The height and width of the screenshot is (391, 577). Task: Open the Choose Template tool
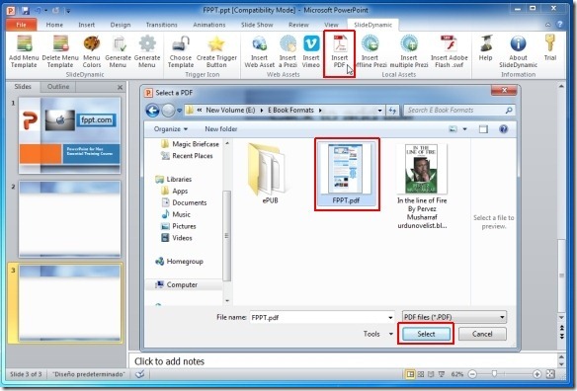pos(181,43)
